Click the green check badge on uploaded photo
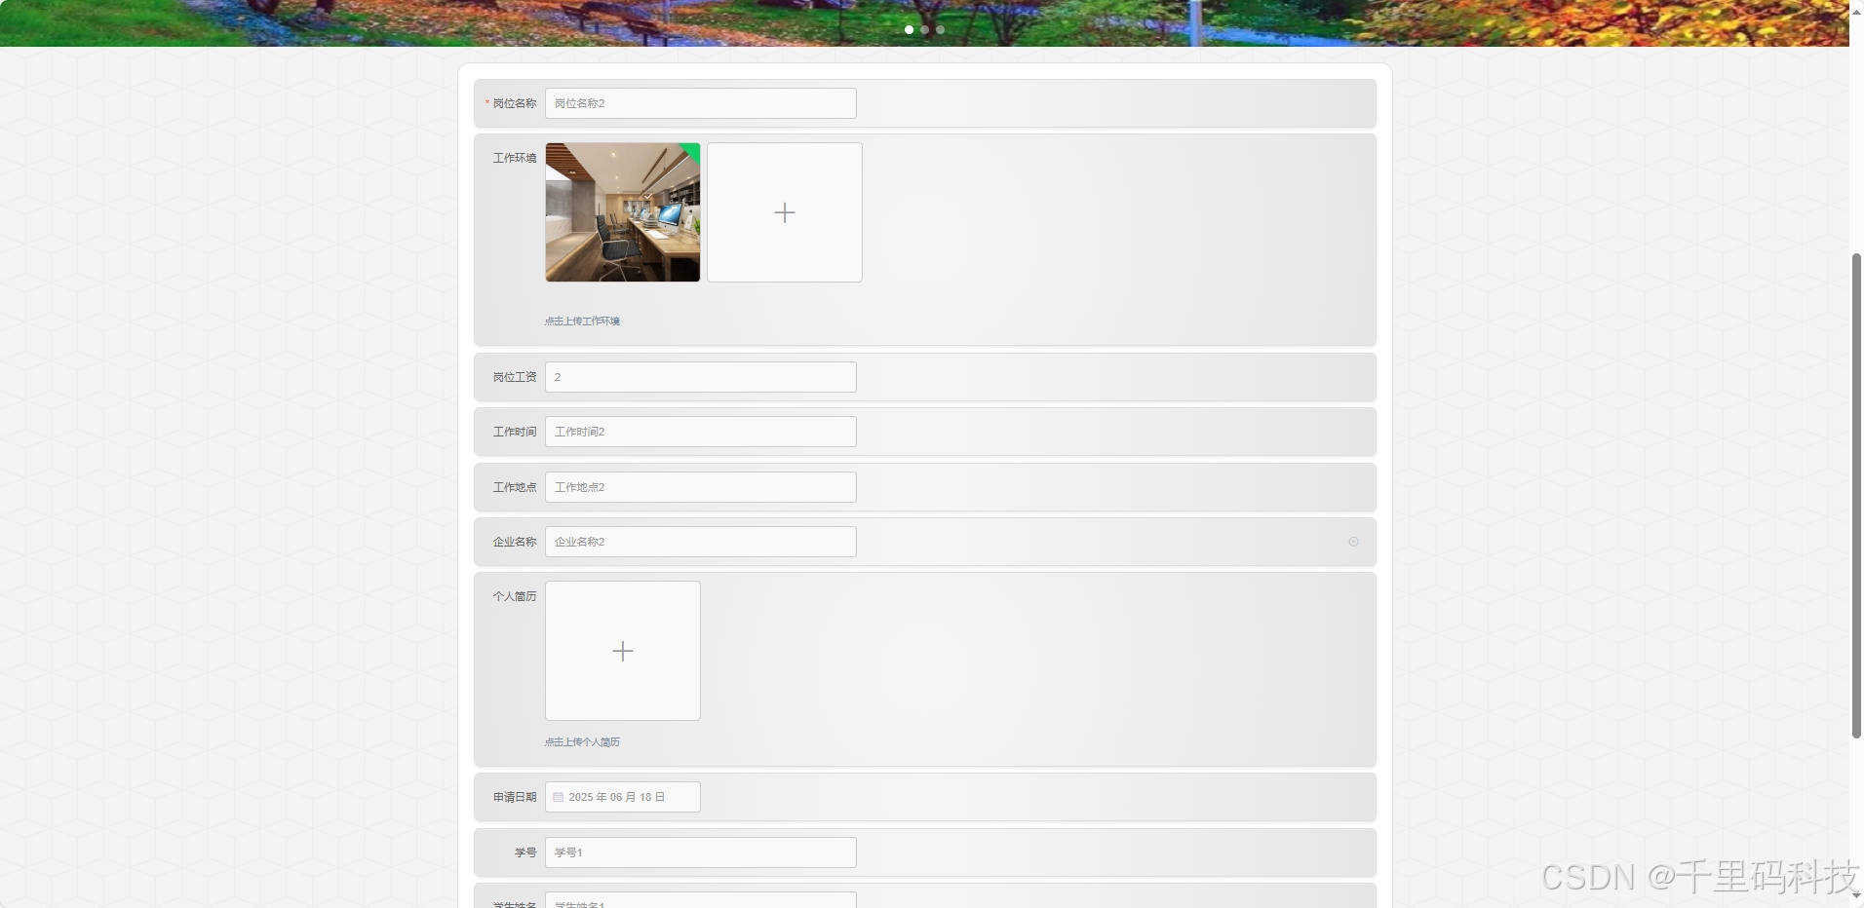Viewport: 1864px width, 908px height. point(692,151)
